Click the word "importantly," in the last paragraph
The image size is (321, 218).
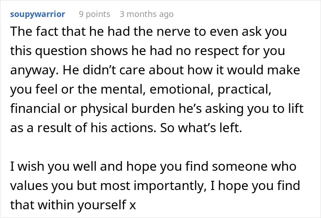point(170,186)
